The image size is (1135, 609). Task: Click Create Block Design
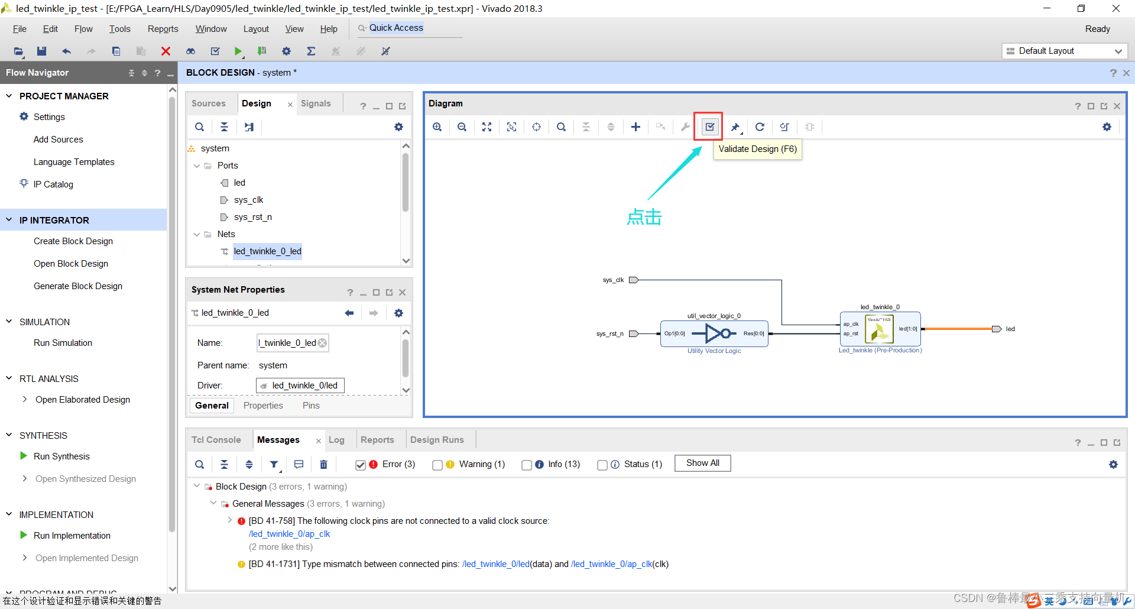(x=73, y=241)
